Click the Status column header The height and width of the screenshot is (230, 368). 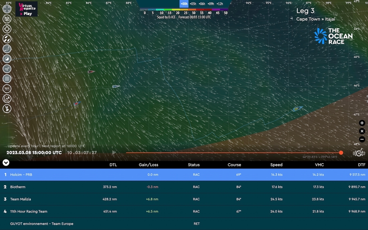pos(194,165)
